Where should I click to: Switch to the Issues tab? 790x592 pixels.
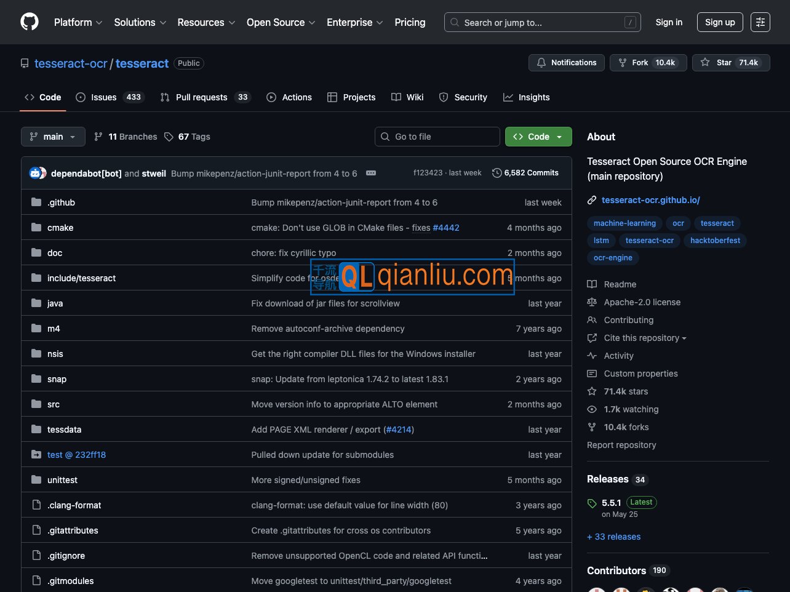tap(110, 97)
